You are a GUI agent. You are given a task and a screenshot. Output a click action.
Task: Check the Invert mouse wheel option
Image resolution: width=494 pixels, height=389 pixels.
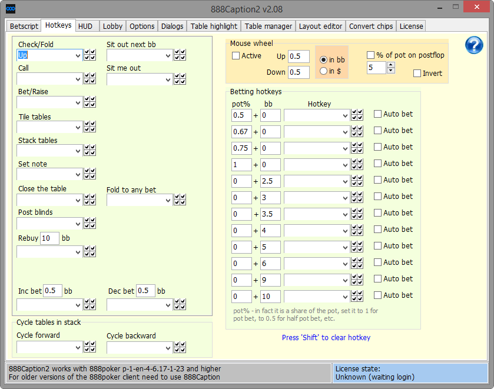(417, 74)
